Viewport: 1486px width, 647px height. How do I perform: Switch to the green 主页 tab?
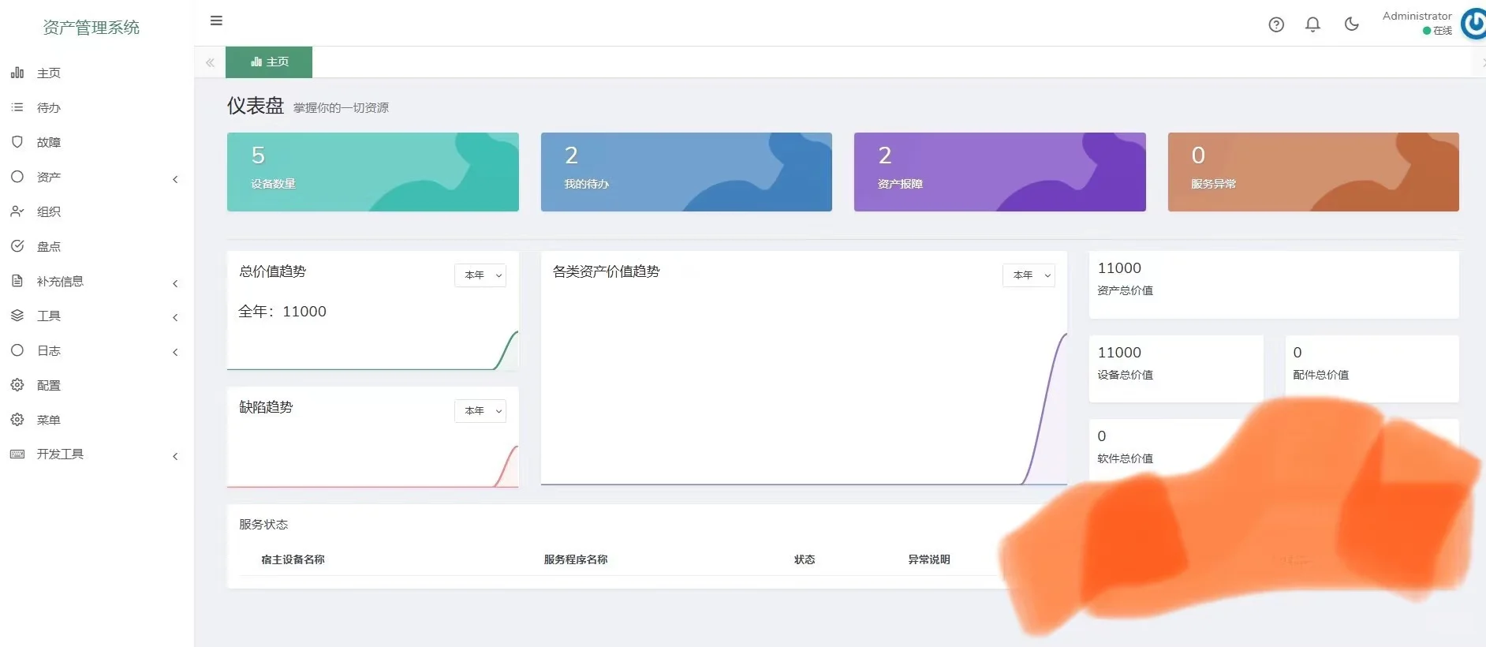pos(269,62)
